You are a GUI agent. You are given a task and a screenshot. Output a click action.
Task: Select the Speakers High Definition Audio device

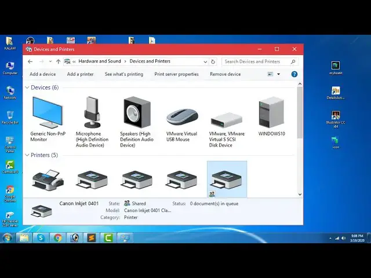(137, 122)
